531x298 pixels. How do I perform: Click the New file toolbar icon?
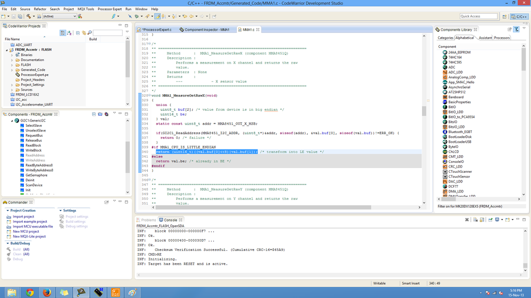point(3,16)
